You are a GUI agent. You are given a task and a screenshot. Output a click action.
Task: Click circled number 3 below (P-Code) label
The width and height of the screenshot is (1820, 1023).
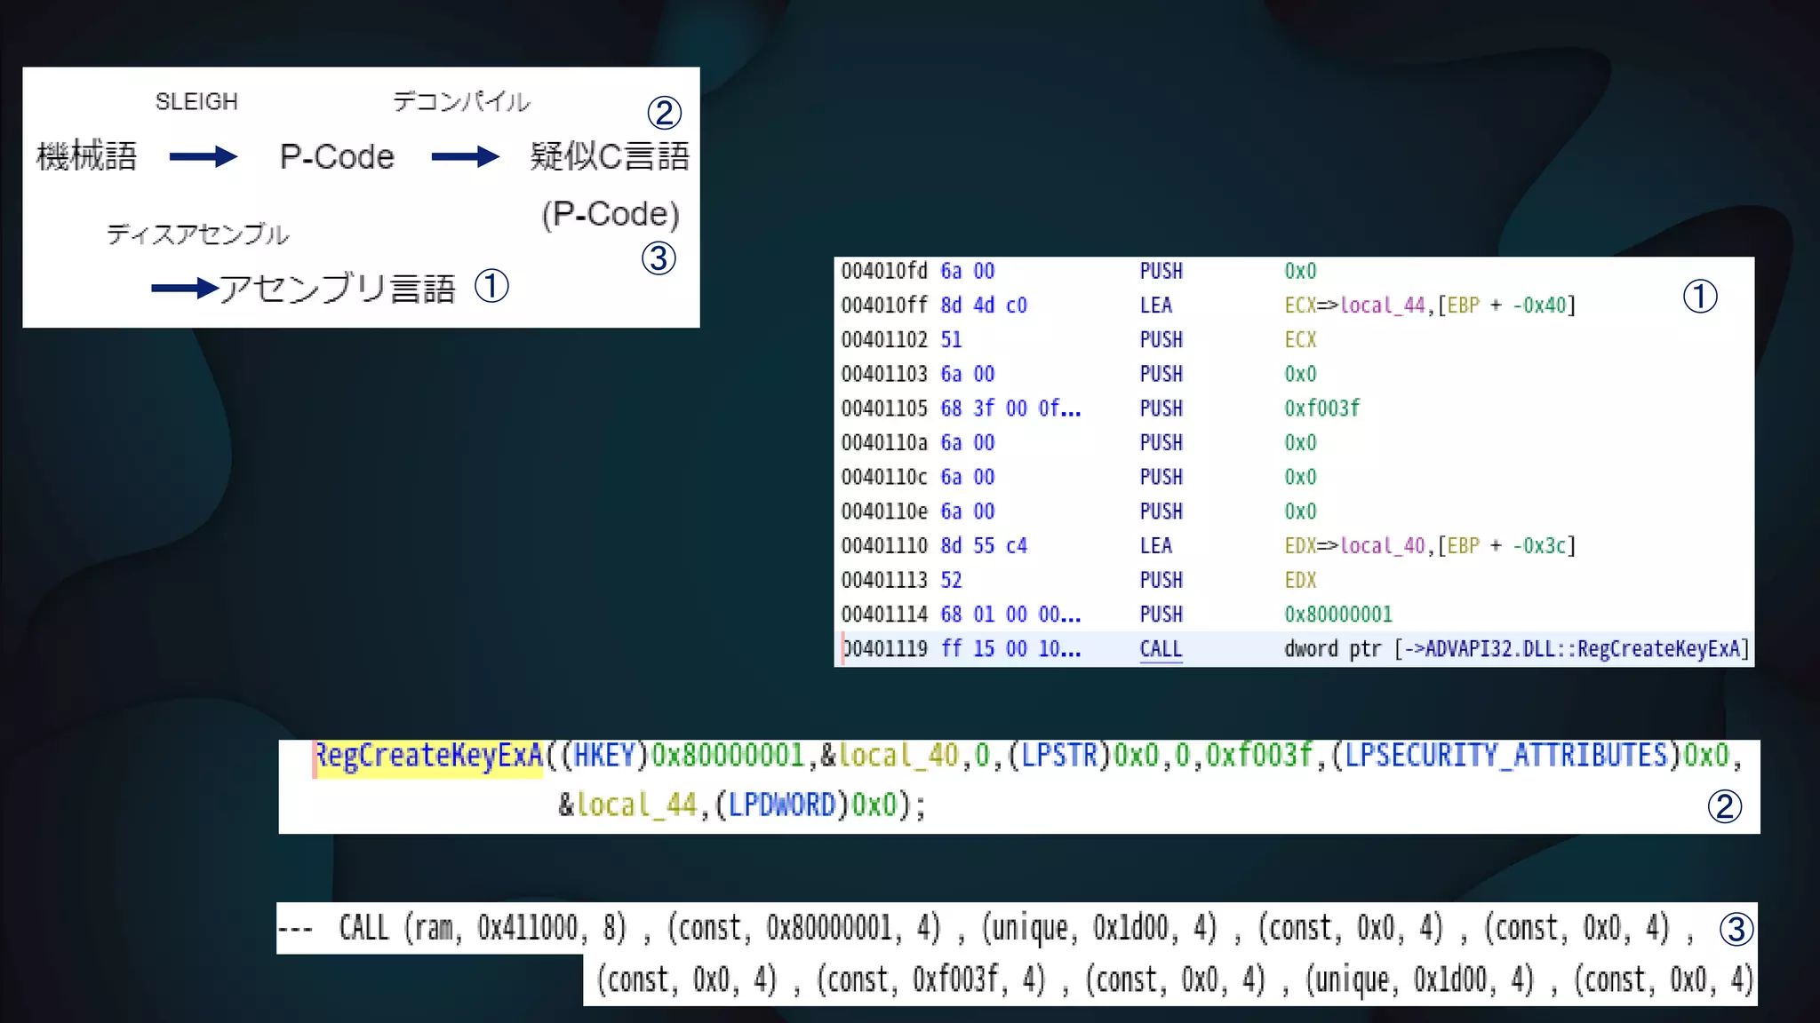659,258
